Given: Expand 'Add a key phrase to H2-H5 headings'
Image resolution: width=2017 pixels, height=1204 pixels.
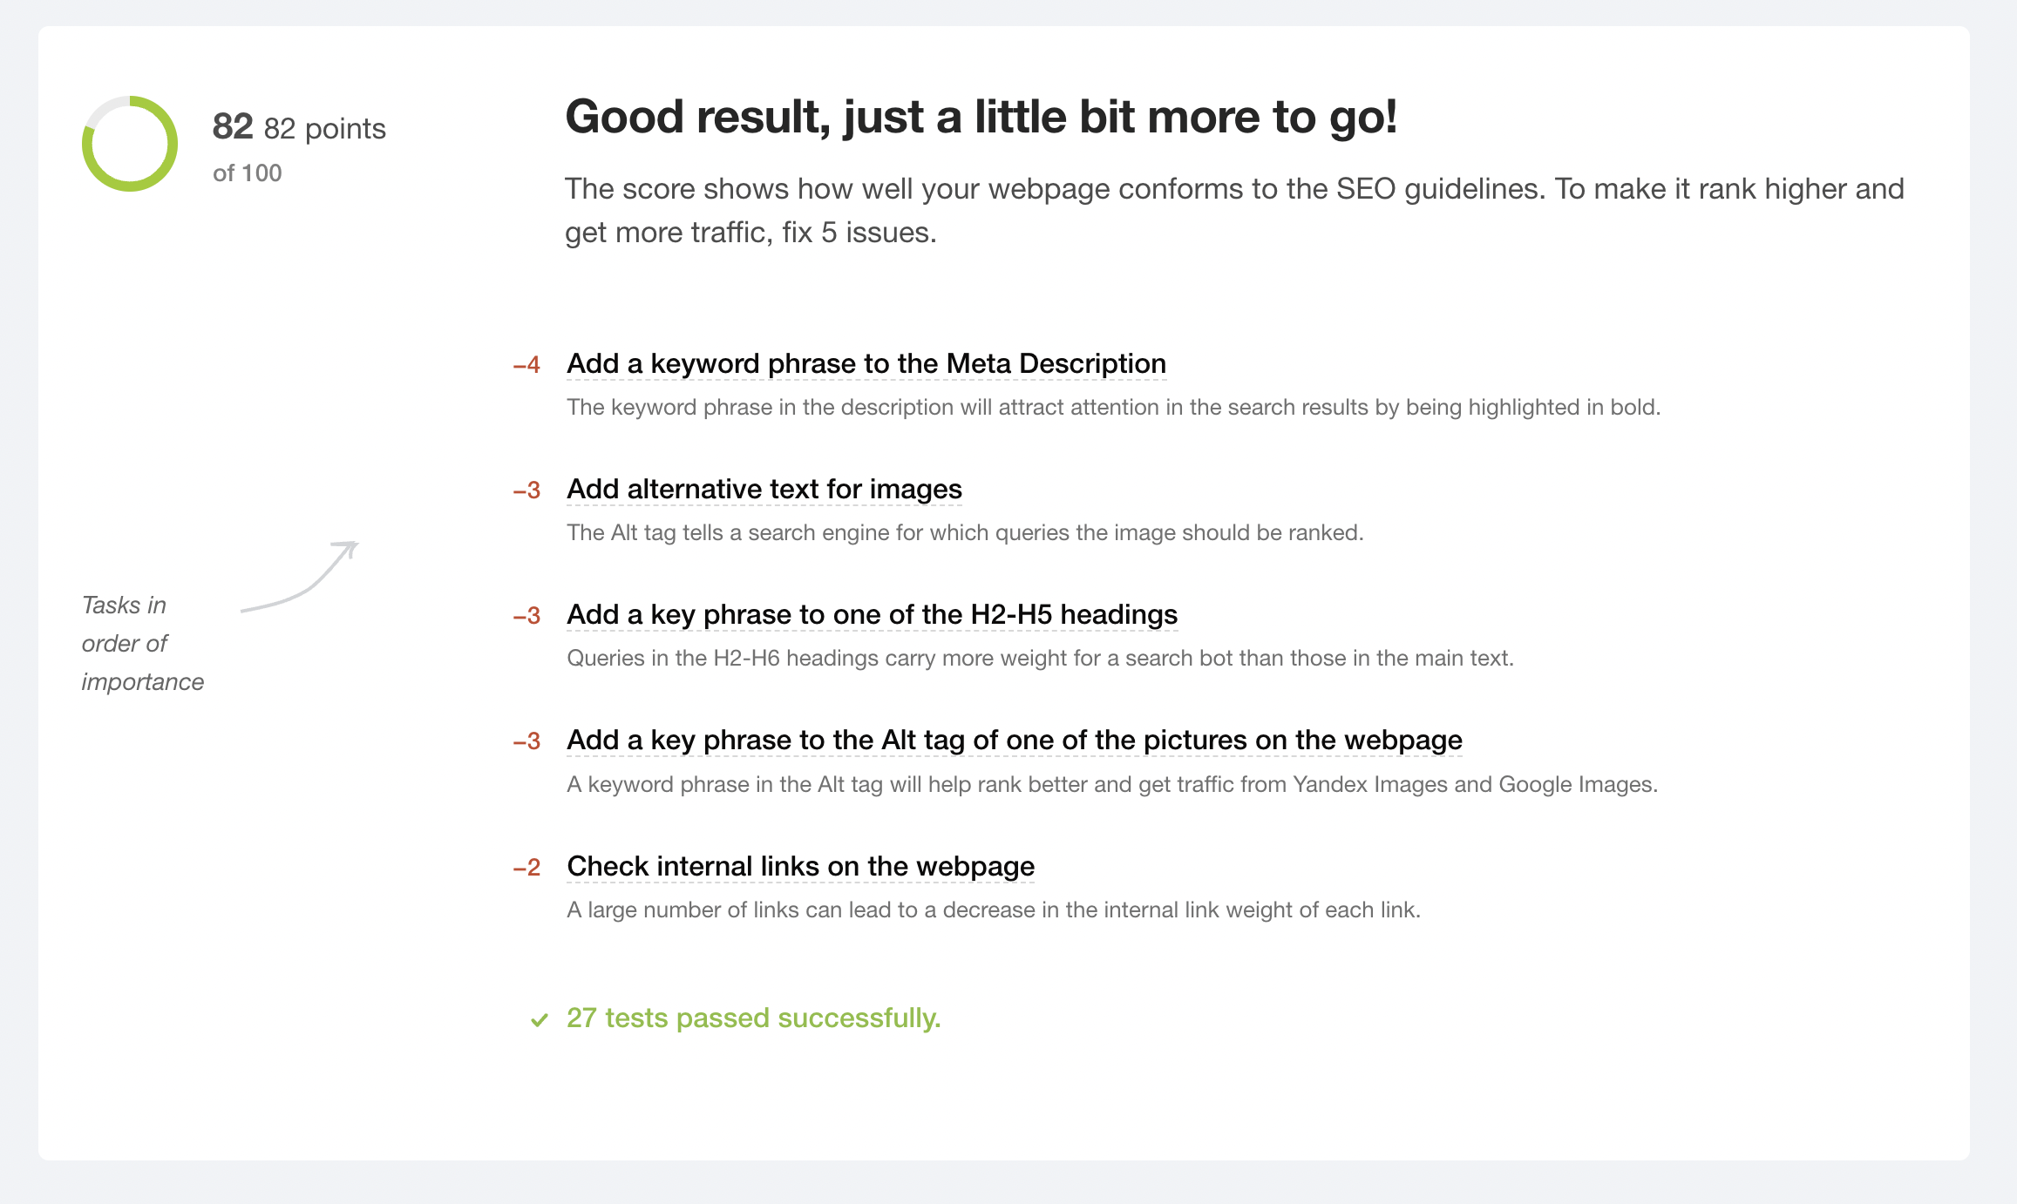Looking at the screenshot, I should [x=872, y=614].
